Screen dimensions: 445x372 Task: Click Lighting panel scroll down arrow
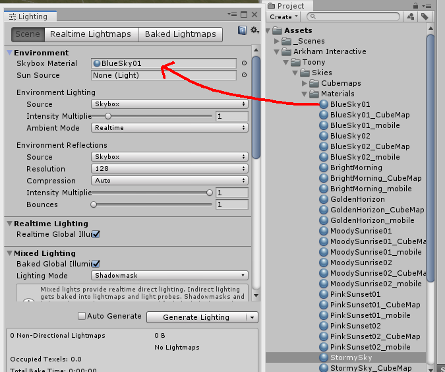click(x=256, y=295)
